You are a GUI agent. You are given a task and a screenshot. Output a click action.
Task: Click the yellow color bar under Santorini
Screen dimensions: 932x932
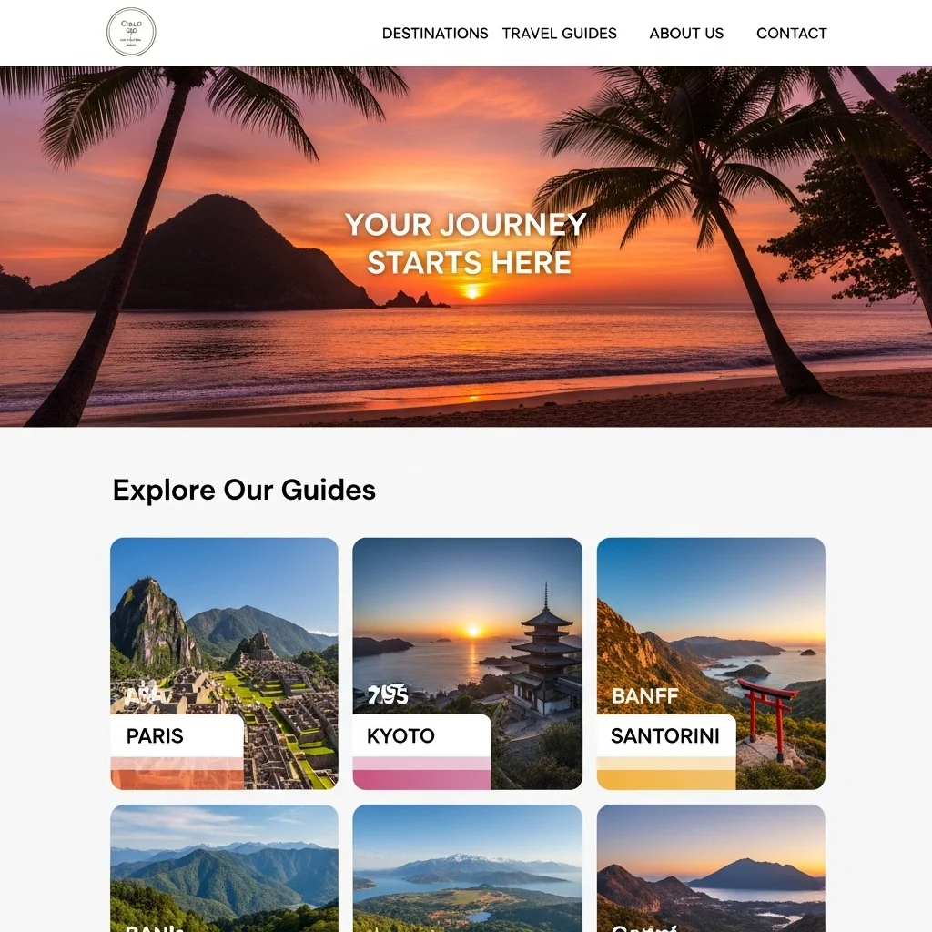[666, 779]
